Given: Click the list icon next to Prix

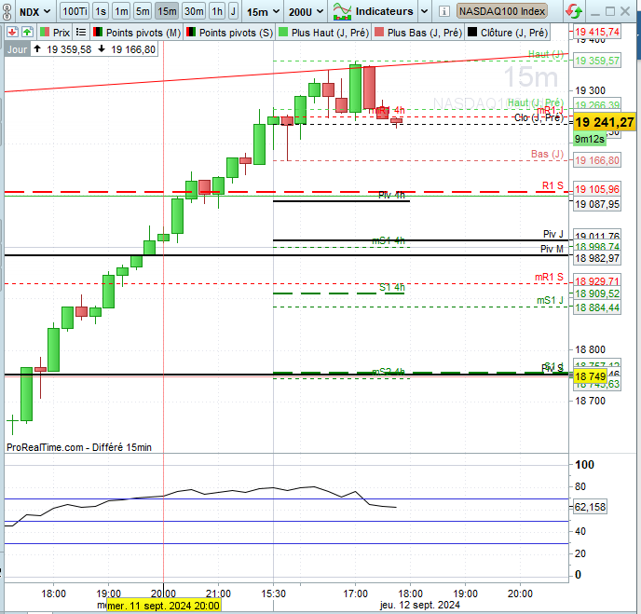Looking at the screenshot, I should pyautogui.click(x=81, y=32).
